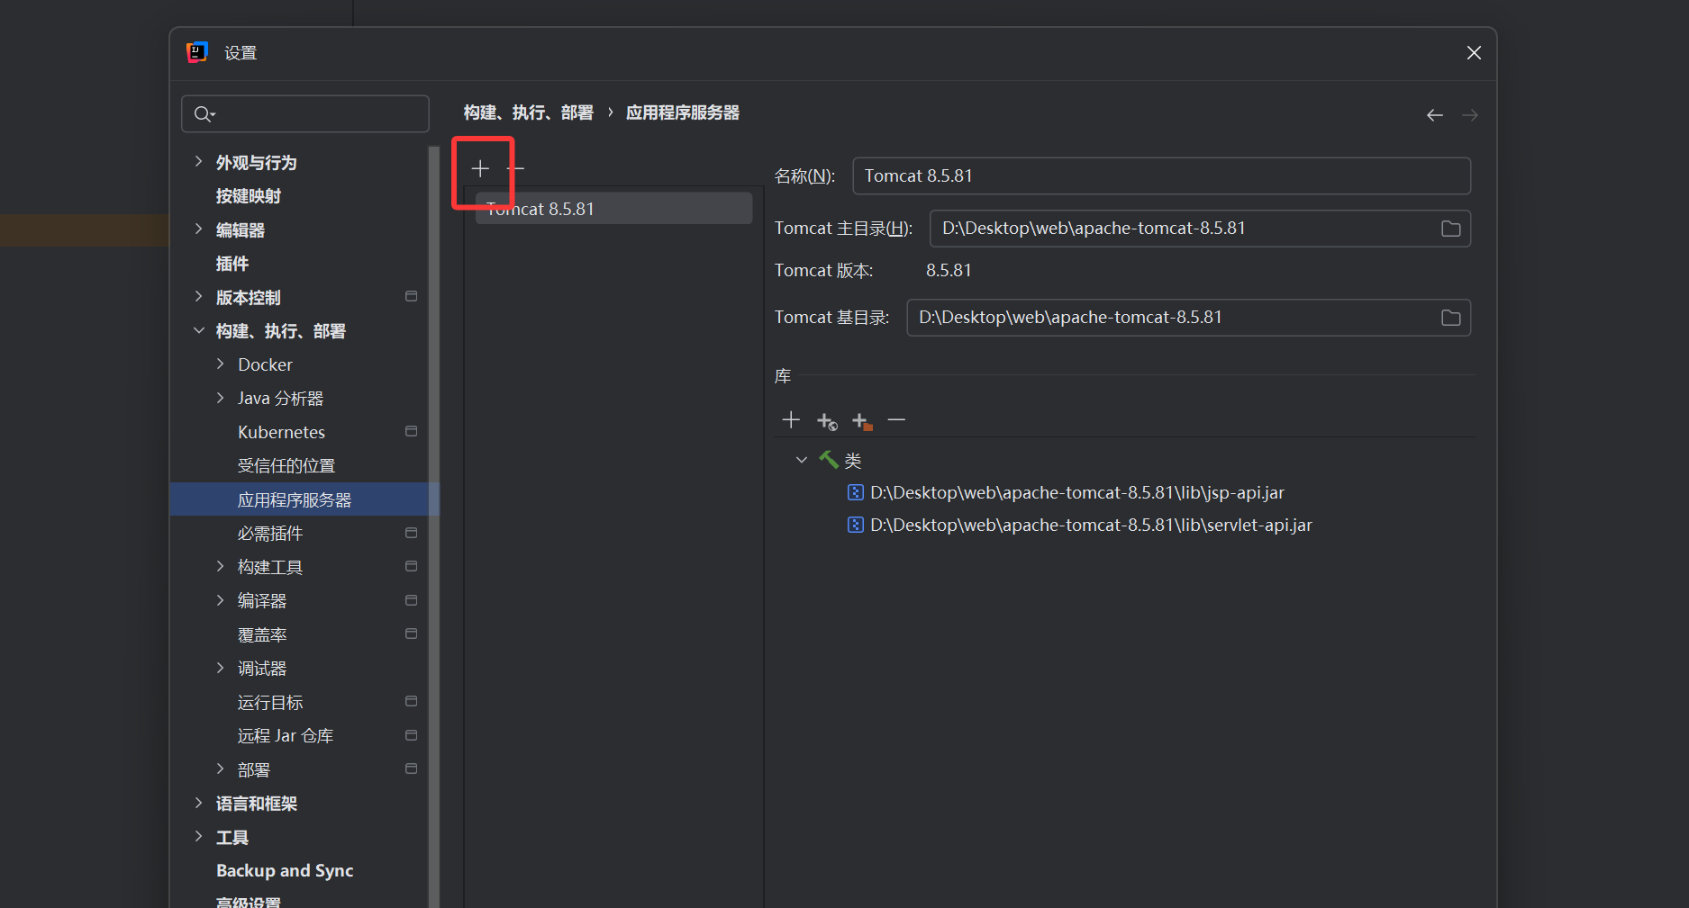Viewport: 1689px width, 908px height.
Task: Navigate back with the left arrow
Action: click(x=1434, y=115)
